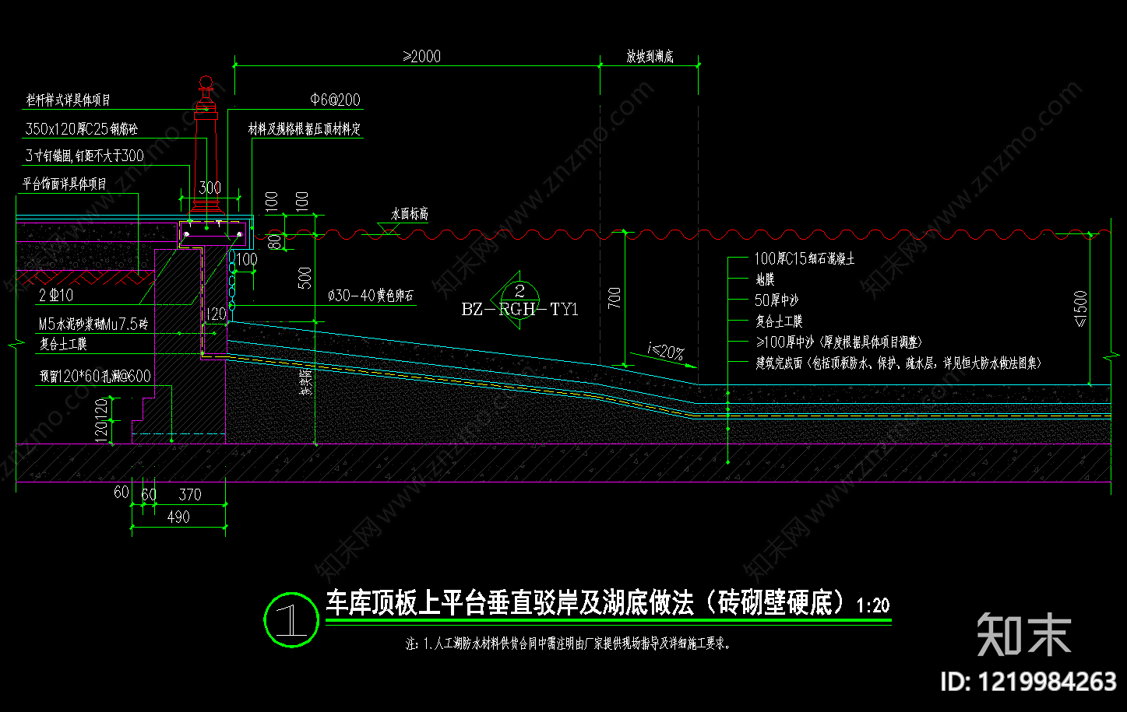Select the water level triangle marker

[387, 227]
